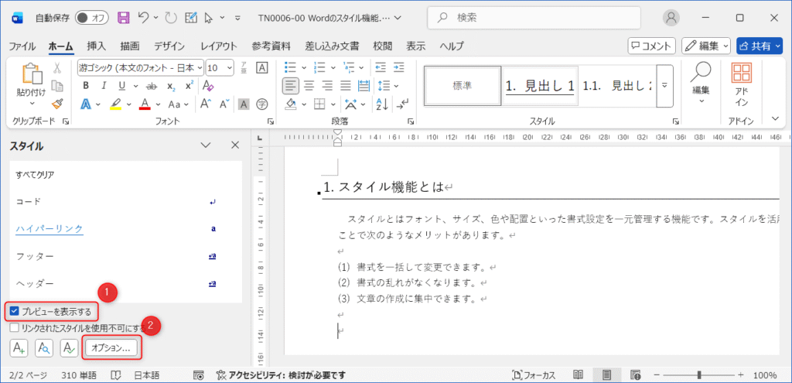Click the オプション... button
The image size is (792, 383).
pyautogui.click(x=111, y=348)
